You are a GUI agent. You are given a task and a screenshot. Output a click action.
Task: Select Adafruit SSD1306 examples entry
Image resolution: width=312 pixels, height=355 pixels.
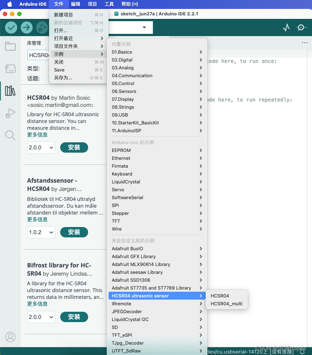click(157, 280)
